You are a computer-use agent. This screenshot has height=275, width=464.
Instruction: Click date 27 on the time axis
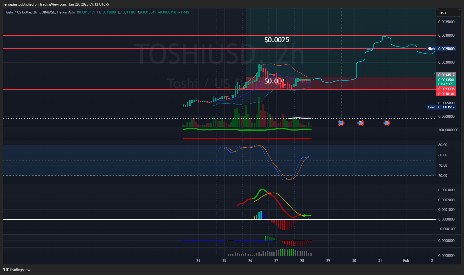point(276,261)
